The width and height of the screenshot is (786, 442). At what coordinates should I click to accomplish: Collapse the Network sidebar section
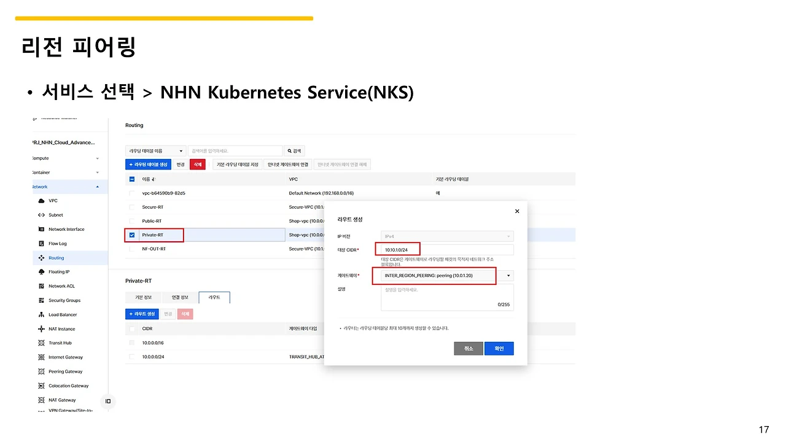point(98,187)
